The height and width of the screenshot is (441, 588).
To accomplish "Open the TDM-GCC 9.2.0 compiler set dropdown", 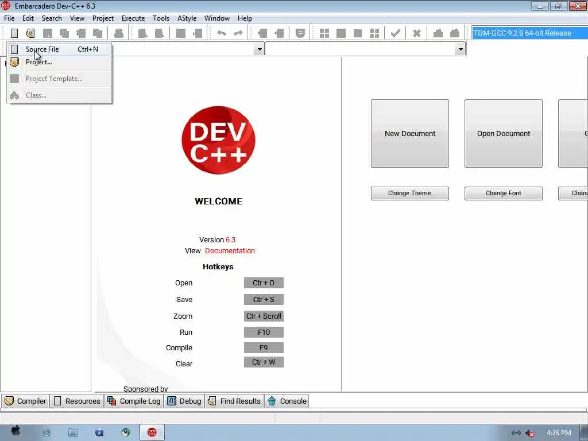I will pyautogui.click(x=529, y=33).
